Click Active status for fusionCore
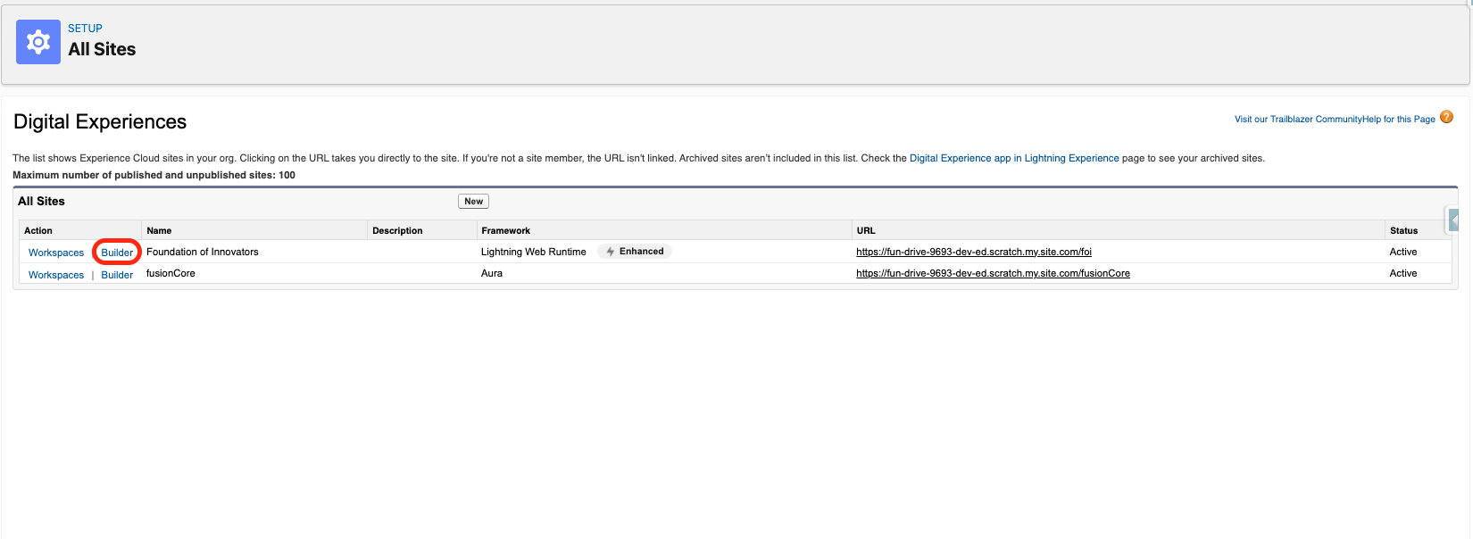Screen dimensions: 1473x539 pos(1403,273)
